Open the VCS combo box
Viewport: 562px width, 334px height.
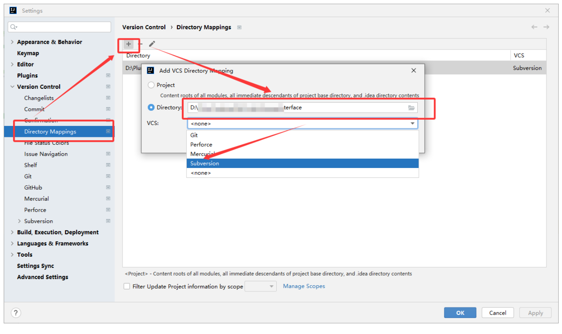(302, 123)
